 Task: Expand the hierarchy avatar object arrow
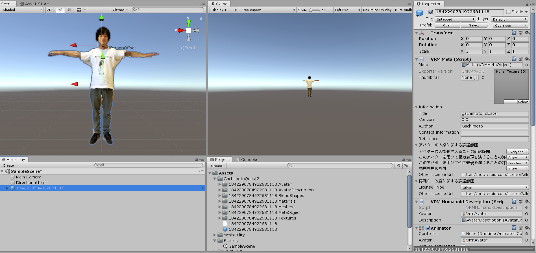pyautogui.click(x=7, y=188)
